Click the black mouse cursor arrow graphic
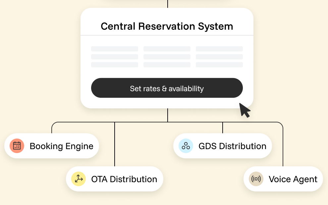This screenshot has height=205, width=328. pyautogui.click(x=245, y=110)
